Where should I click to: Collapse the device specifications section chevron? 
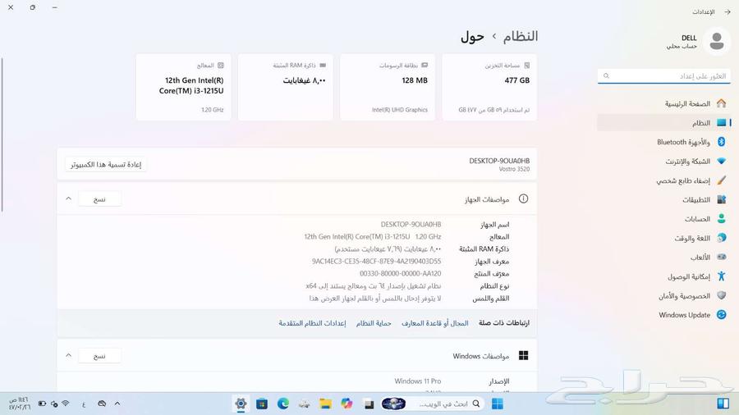(68, 199)
